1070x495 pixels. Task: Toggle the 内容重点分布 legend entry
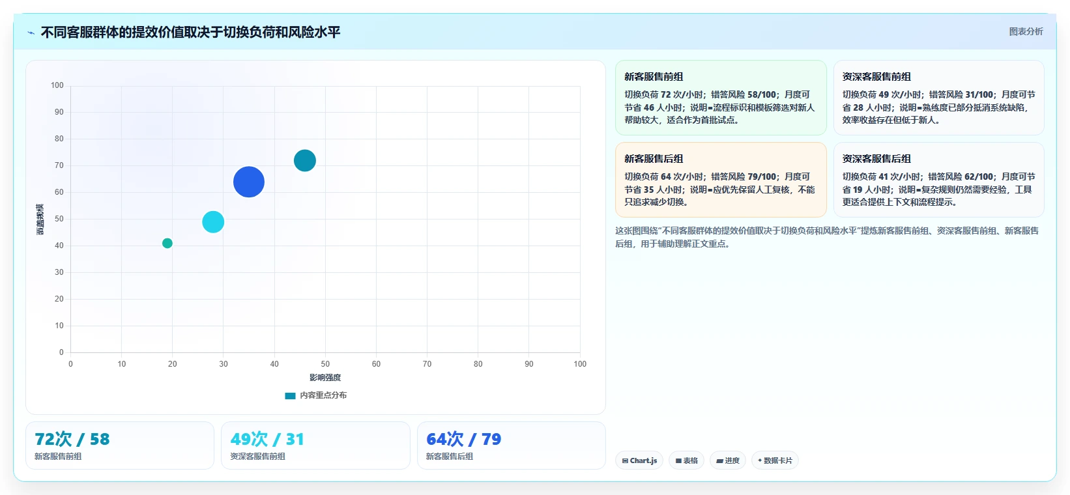(316, 395)
